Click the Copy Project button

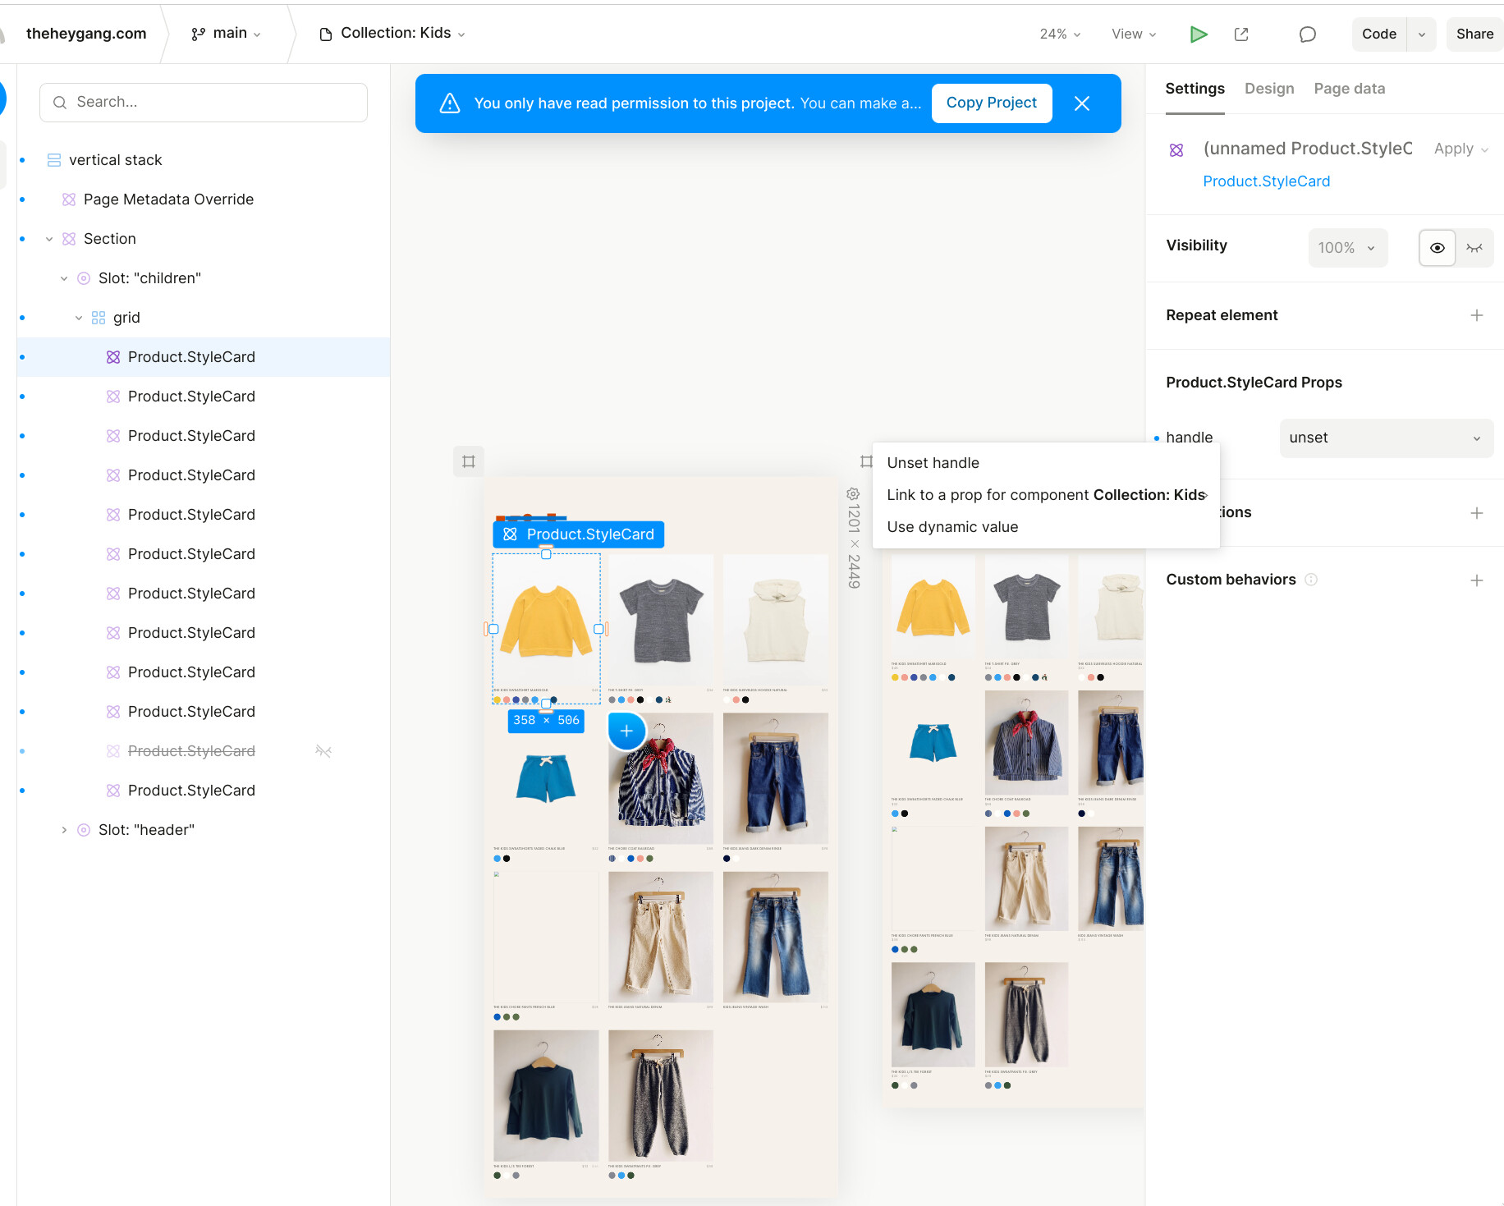pyautogui.click(x=992, y=103)
